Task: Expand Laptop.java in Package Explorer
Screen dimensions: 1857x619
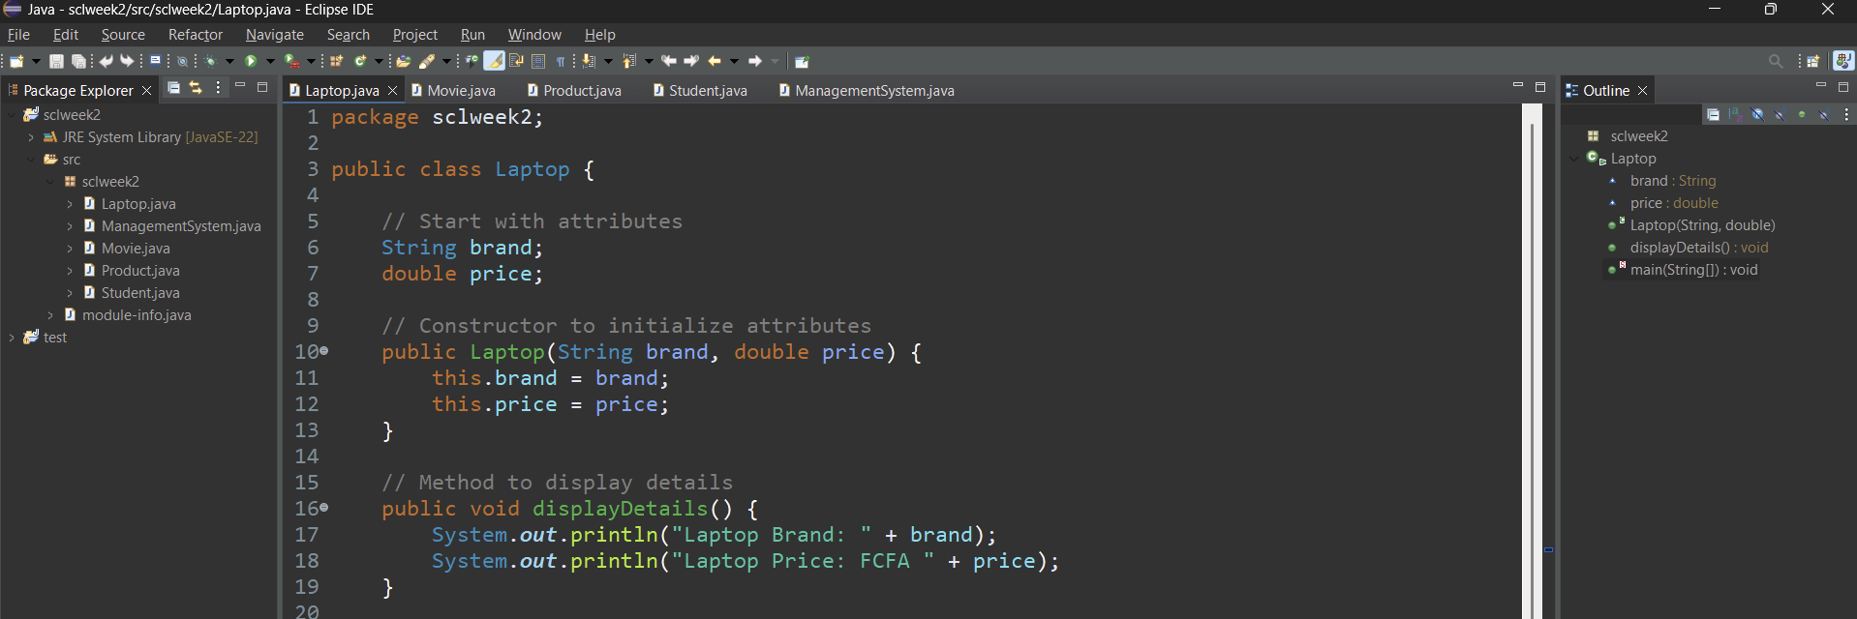Action: (70, 204)
